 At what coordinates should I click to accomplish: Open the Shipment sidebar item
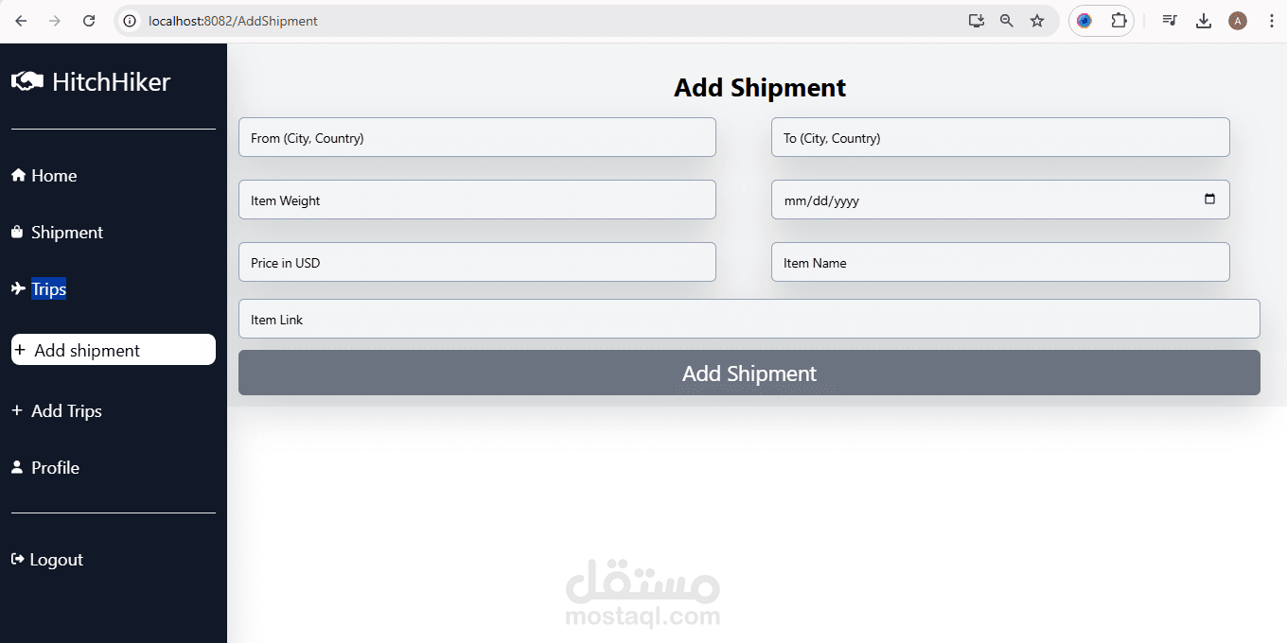coord(66,233)
